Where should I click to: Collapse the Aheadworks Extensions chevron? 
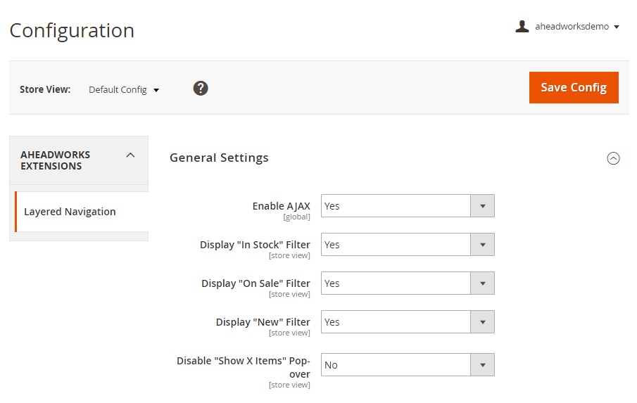point(130,155)
